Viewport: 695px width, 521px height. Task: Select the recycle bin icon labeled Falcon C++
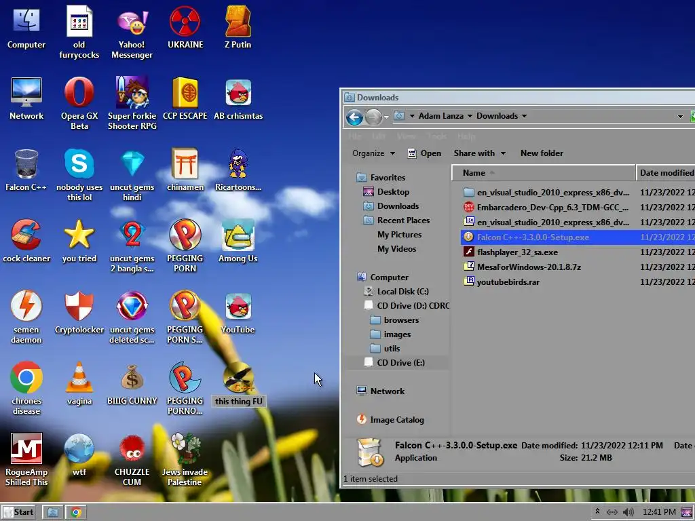coord(26,170)
